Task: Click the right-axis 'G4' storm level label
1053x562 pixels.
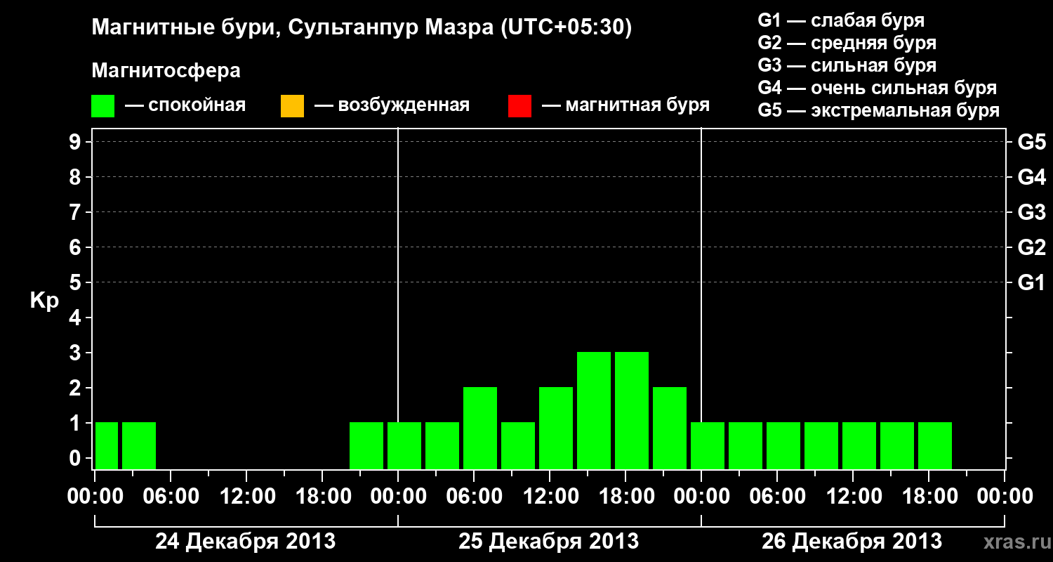Action: point(1031,177)
